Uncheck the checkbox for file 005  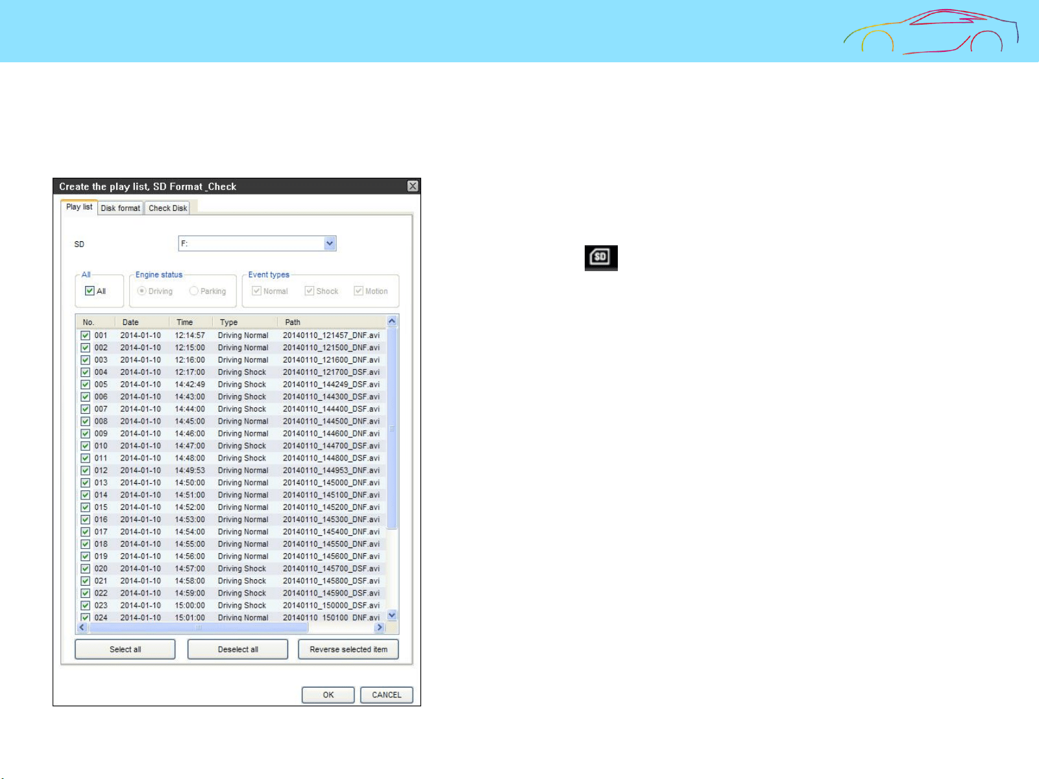click(x=85, y=385)
